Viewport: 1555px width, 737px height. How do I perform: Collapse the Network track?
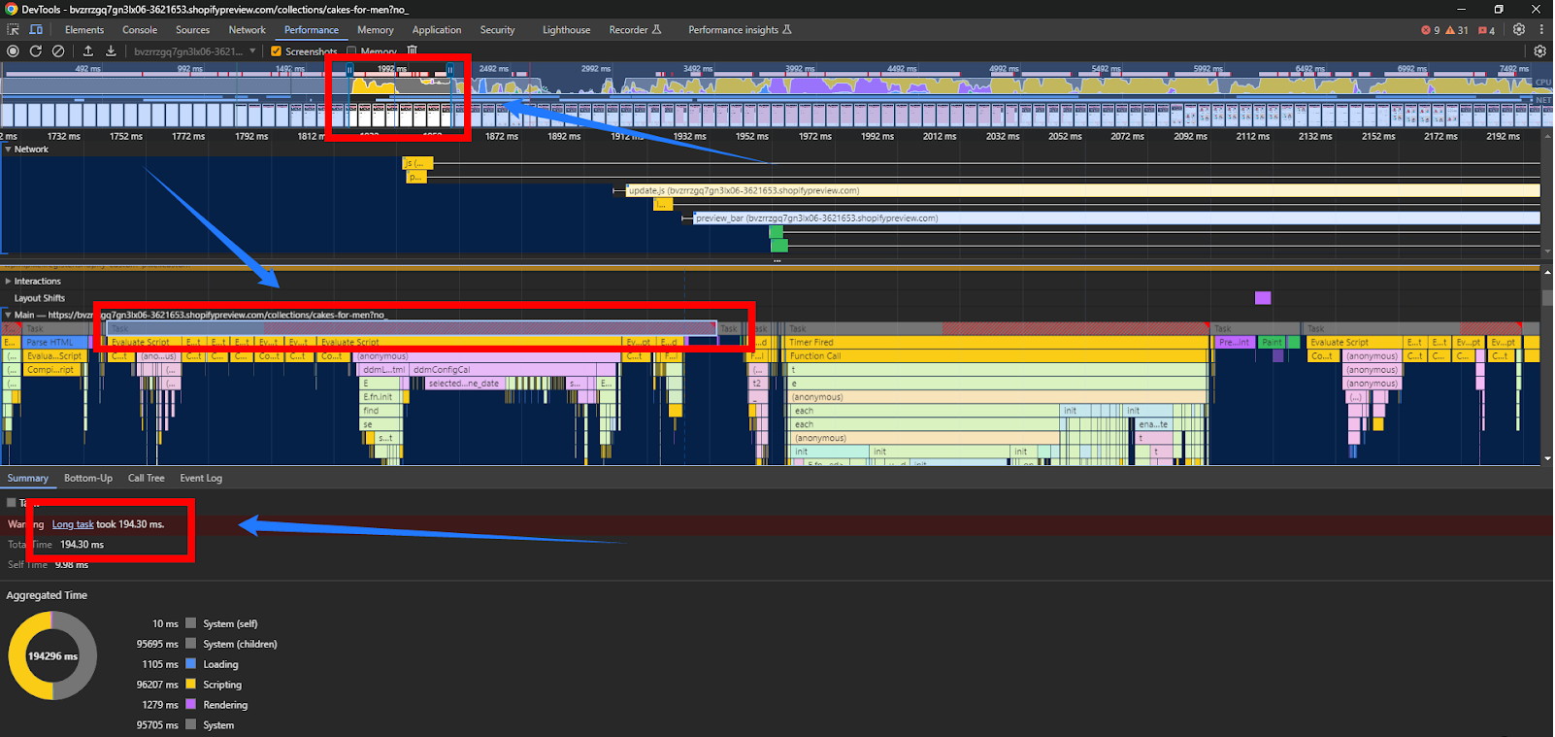(8, 150)
